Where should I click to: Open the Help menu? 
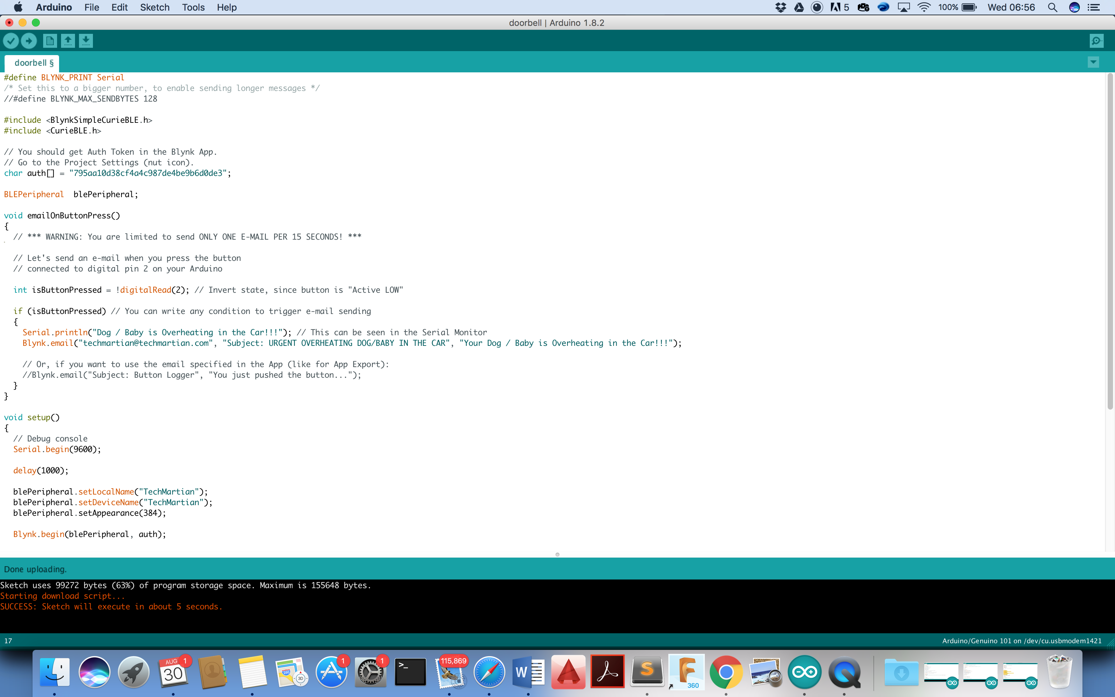pyautogui.click(x=227, y=7)
